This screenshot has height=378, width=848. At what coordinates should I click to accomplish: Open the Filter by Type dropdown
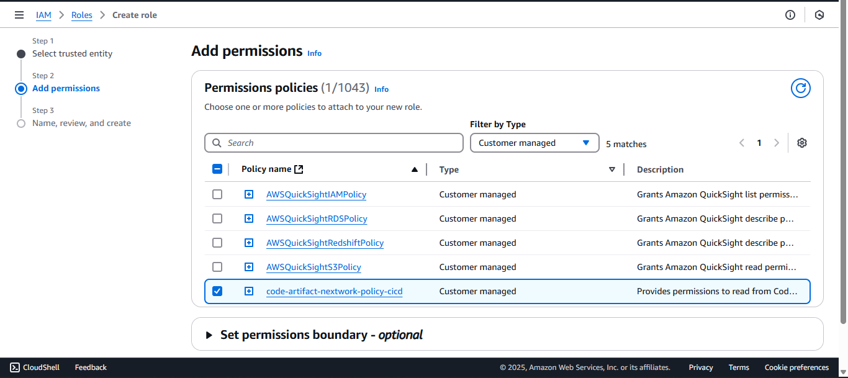point(535,143)
